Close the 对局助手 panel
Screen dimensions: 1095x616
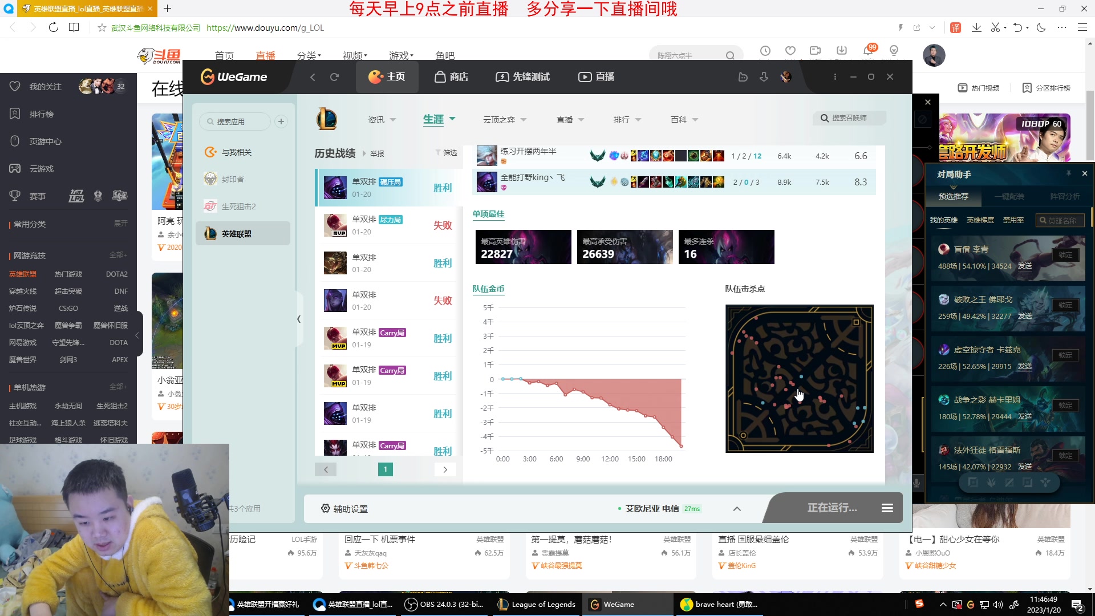point(1085,173)
